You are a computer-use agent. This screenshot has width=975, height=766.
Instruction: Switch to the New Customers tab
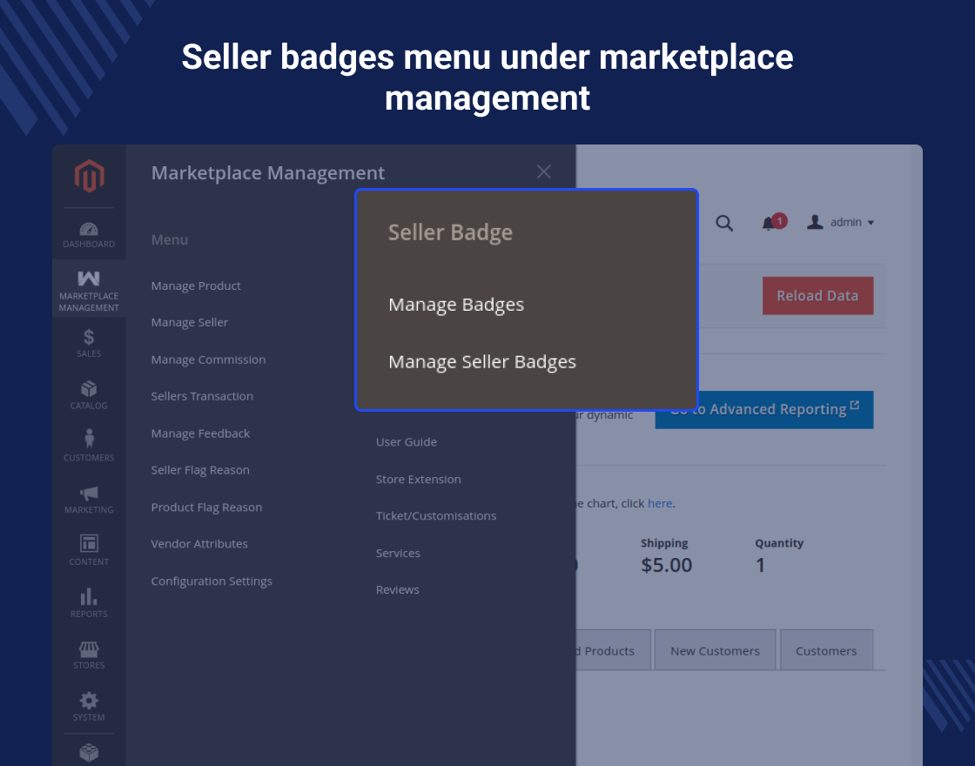(715, 650)
